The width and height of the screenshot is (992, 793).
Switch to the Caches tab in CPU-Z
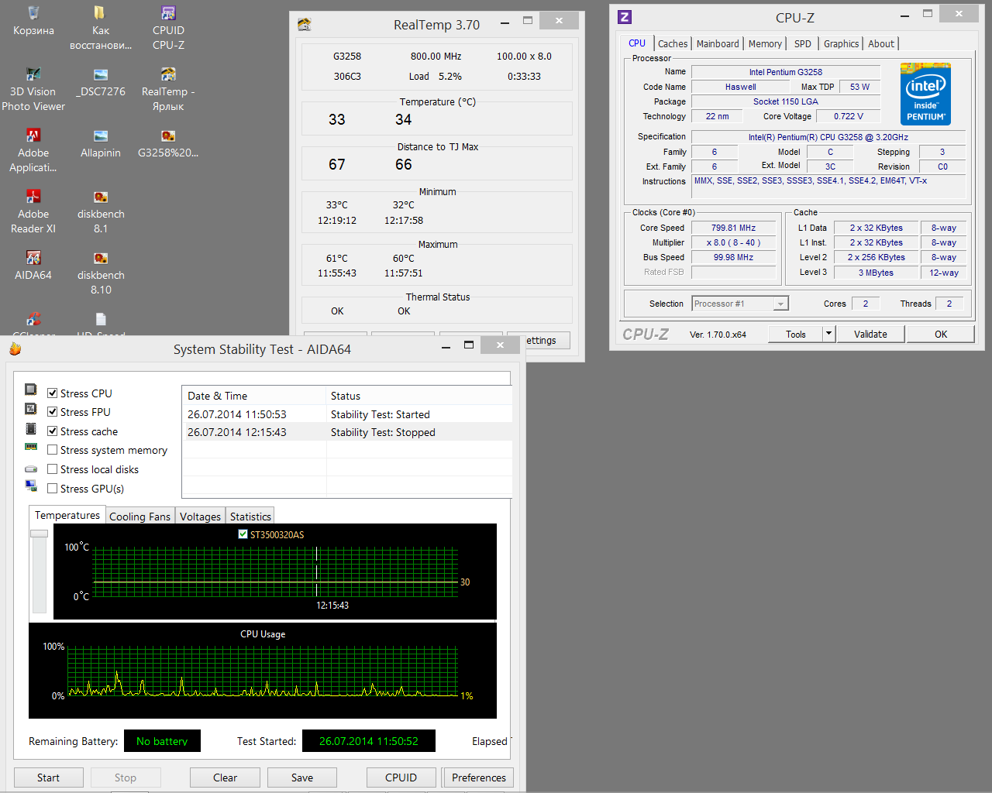click(x=673, y=44)
